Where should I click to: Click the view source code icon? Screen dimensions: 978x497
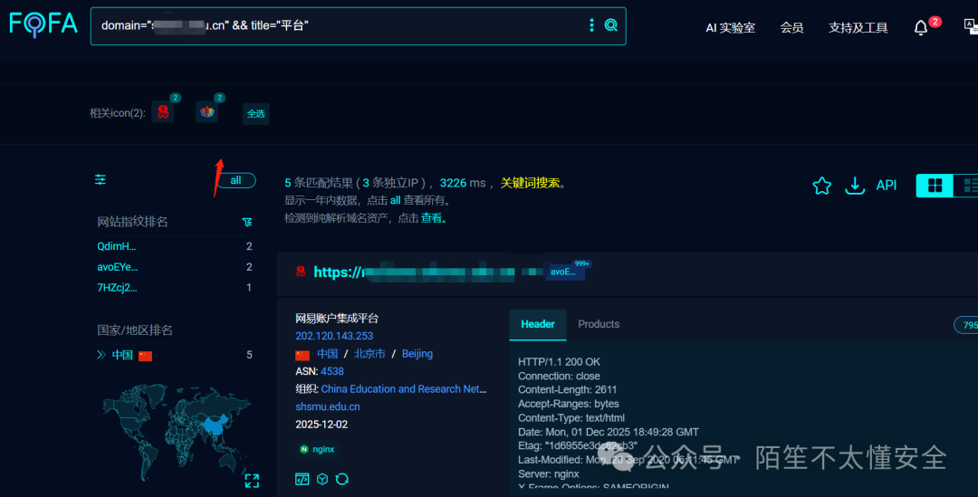tap(302, 479)
